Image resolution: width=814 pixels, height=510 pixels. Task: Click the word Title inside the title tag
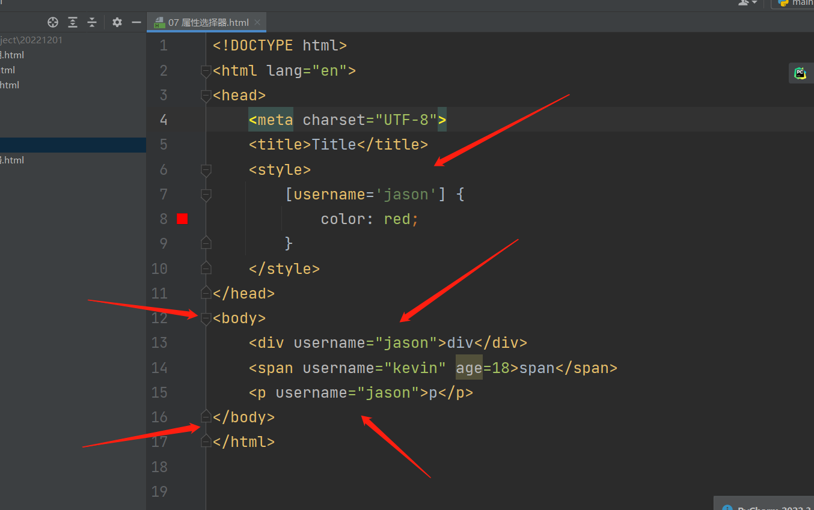(x=334, y=145)
